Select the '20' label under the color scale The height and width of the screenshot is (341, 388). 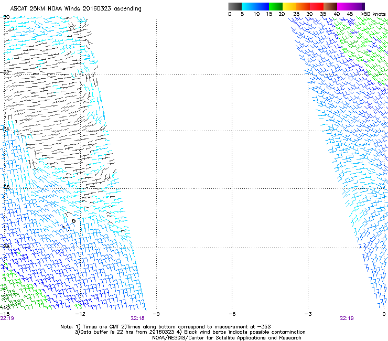[282, 14]
